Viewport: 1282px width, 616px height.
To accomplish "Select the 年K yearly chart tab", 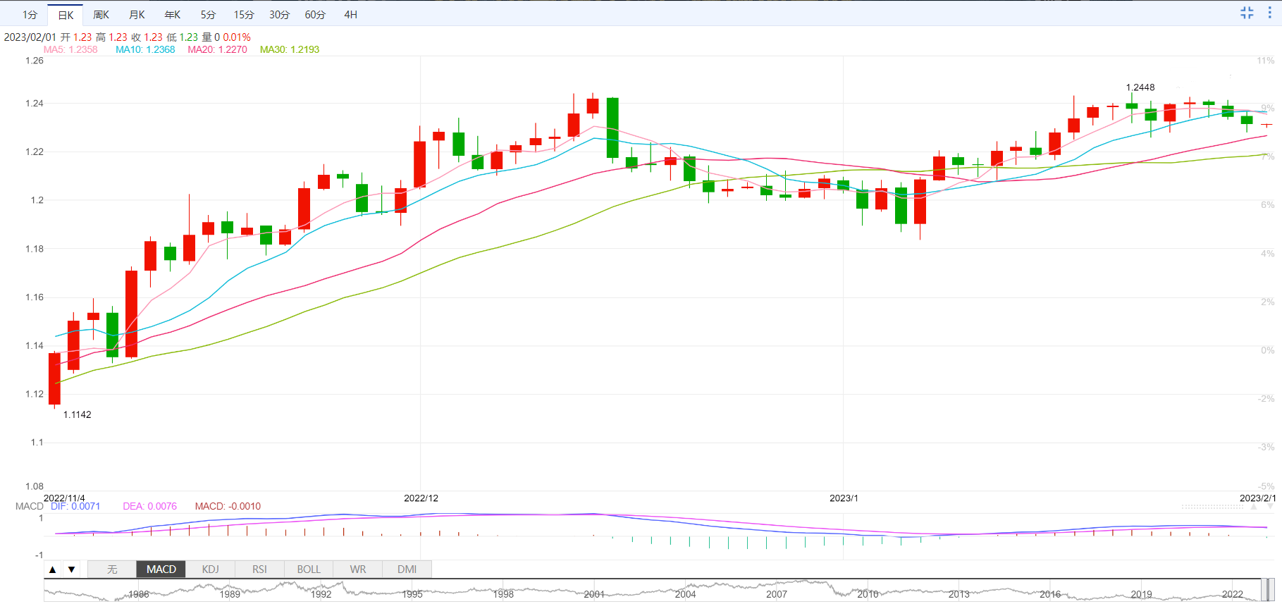I will 173,15.
